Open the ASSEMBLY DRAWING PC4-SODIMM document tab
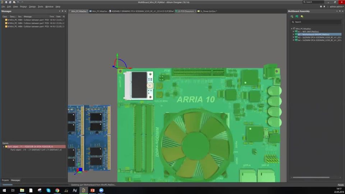Screen dimensions: 345x194 141,11
